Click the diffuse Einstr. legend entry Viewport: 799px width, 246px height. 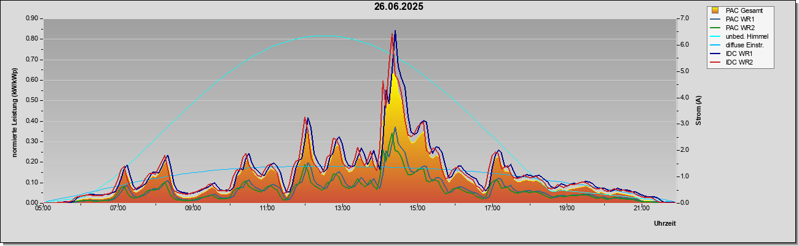pos(740,45)
